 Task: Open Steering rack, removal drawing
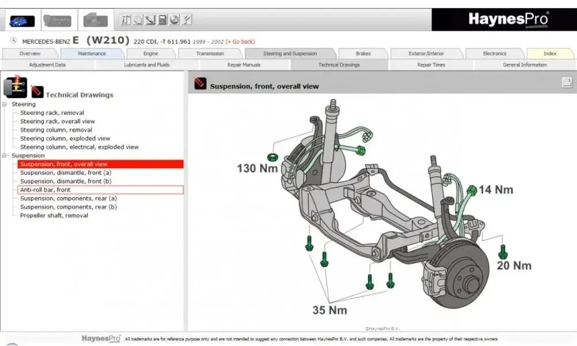pos(52,113)
